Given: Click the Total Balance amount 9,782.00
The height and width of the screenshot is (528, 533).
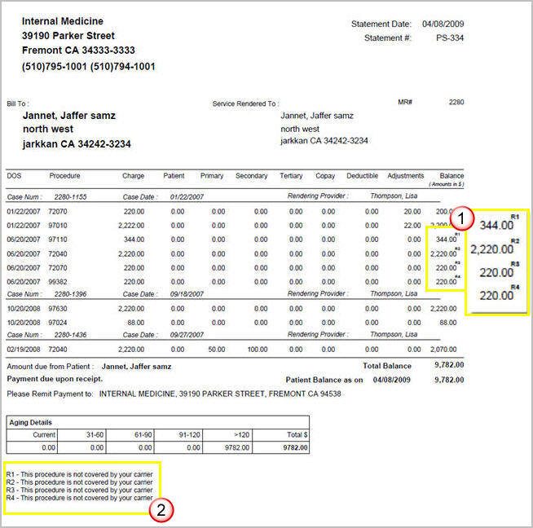Looking at the screenshot, I should click(x=449, y=367).
